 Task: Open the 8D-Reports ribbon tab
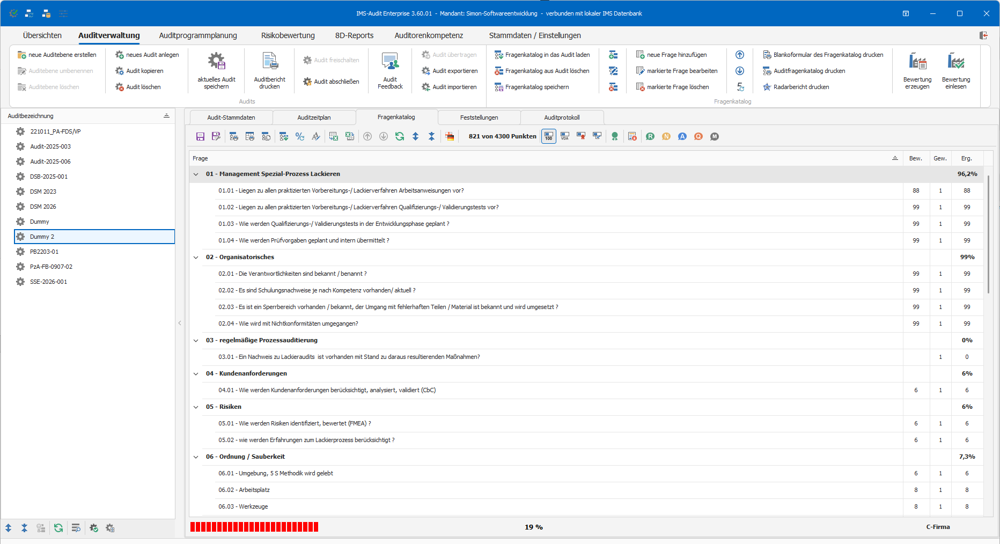[354, 35]
